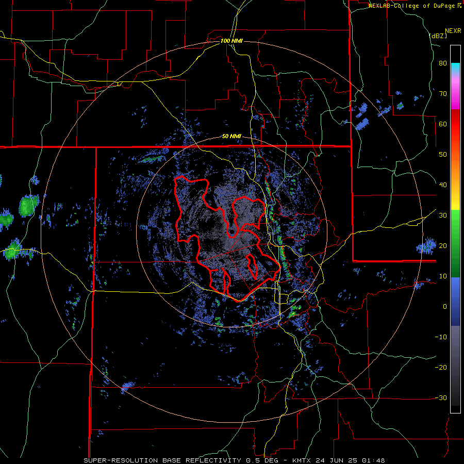Click the 50 value on the dBZ scale
464x464 pixels.
pyautogui.click(x=443, y=155)
